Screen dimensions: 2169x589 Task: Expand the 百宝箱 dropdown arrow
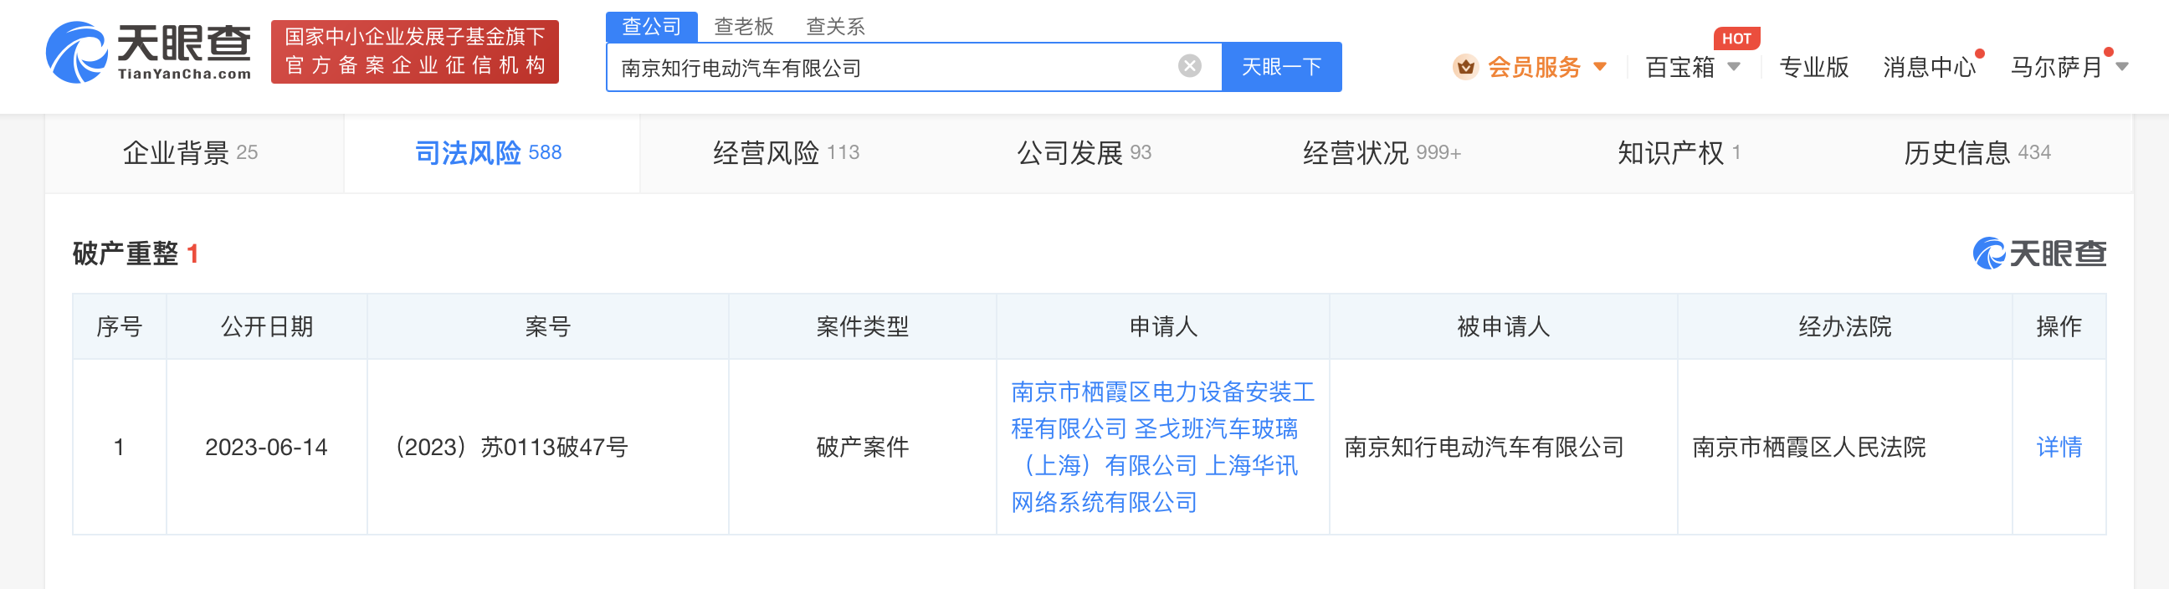click(1735, 67)
